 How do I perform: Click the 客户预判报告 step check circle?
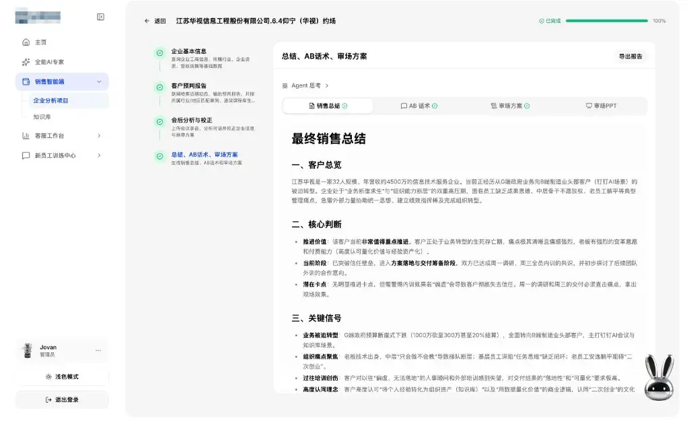pyautogui.click(x=160, y=87)
